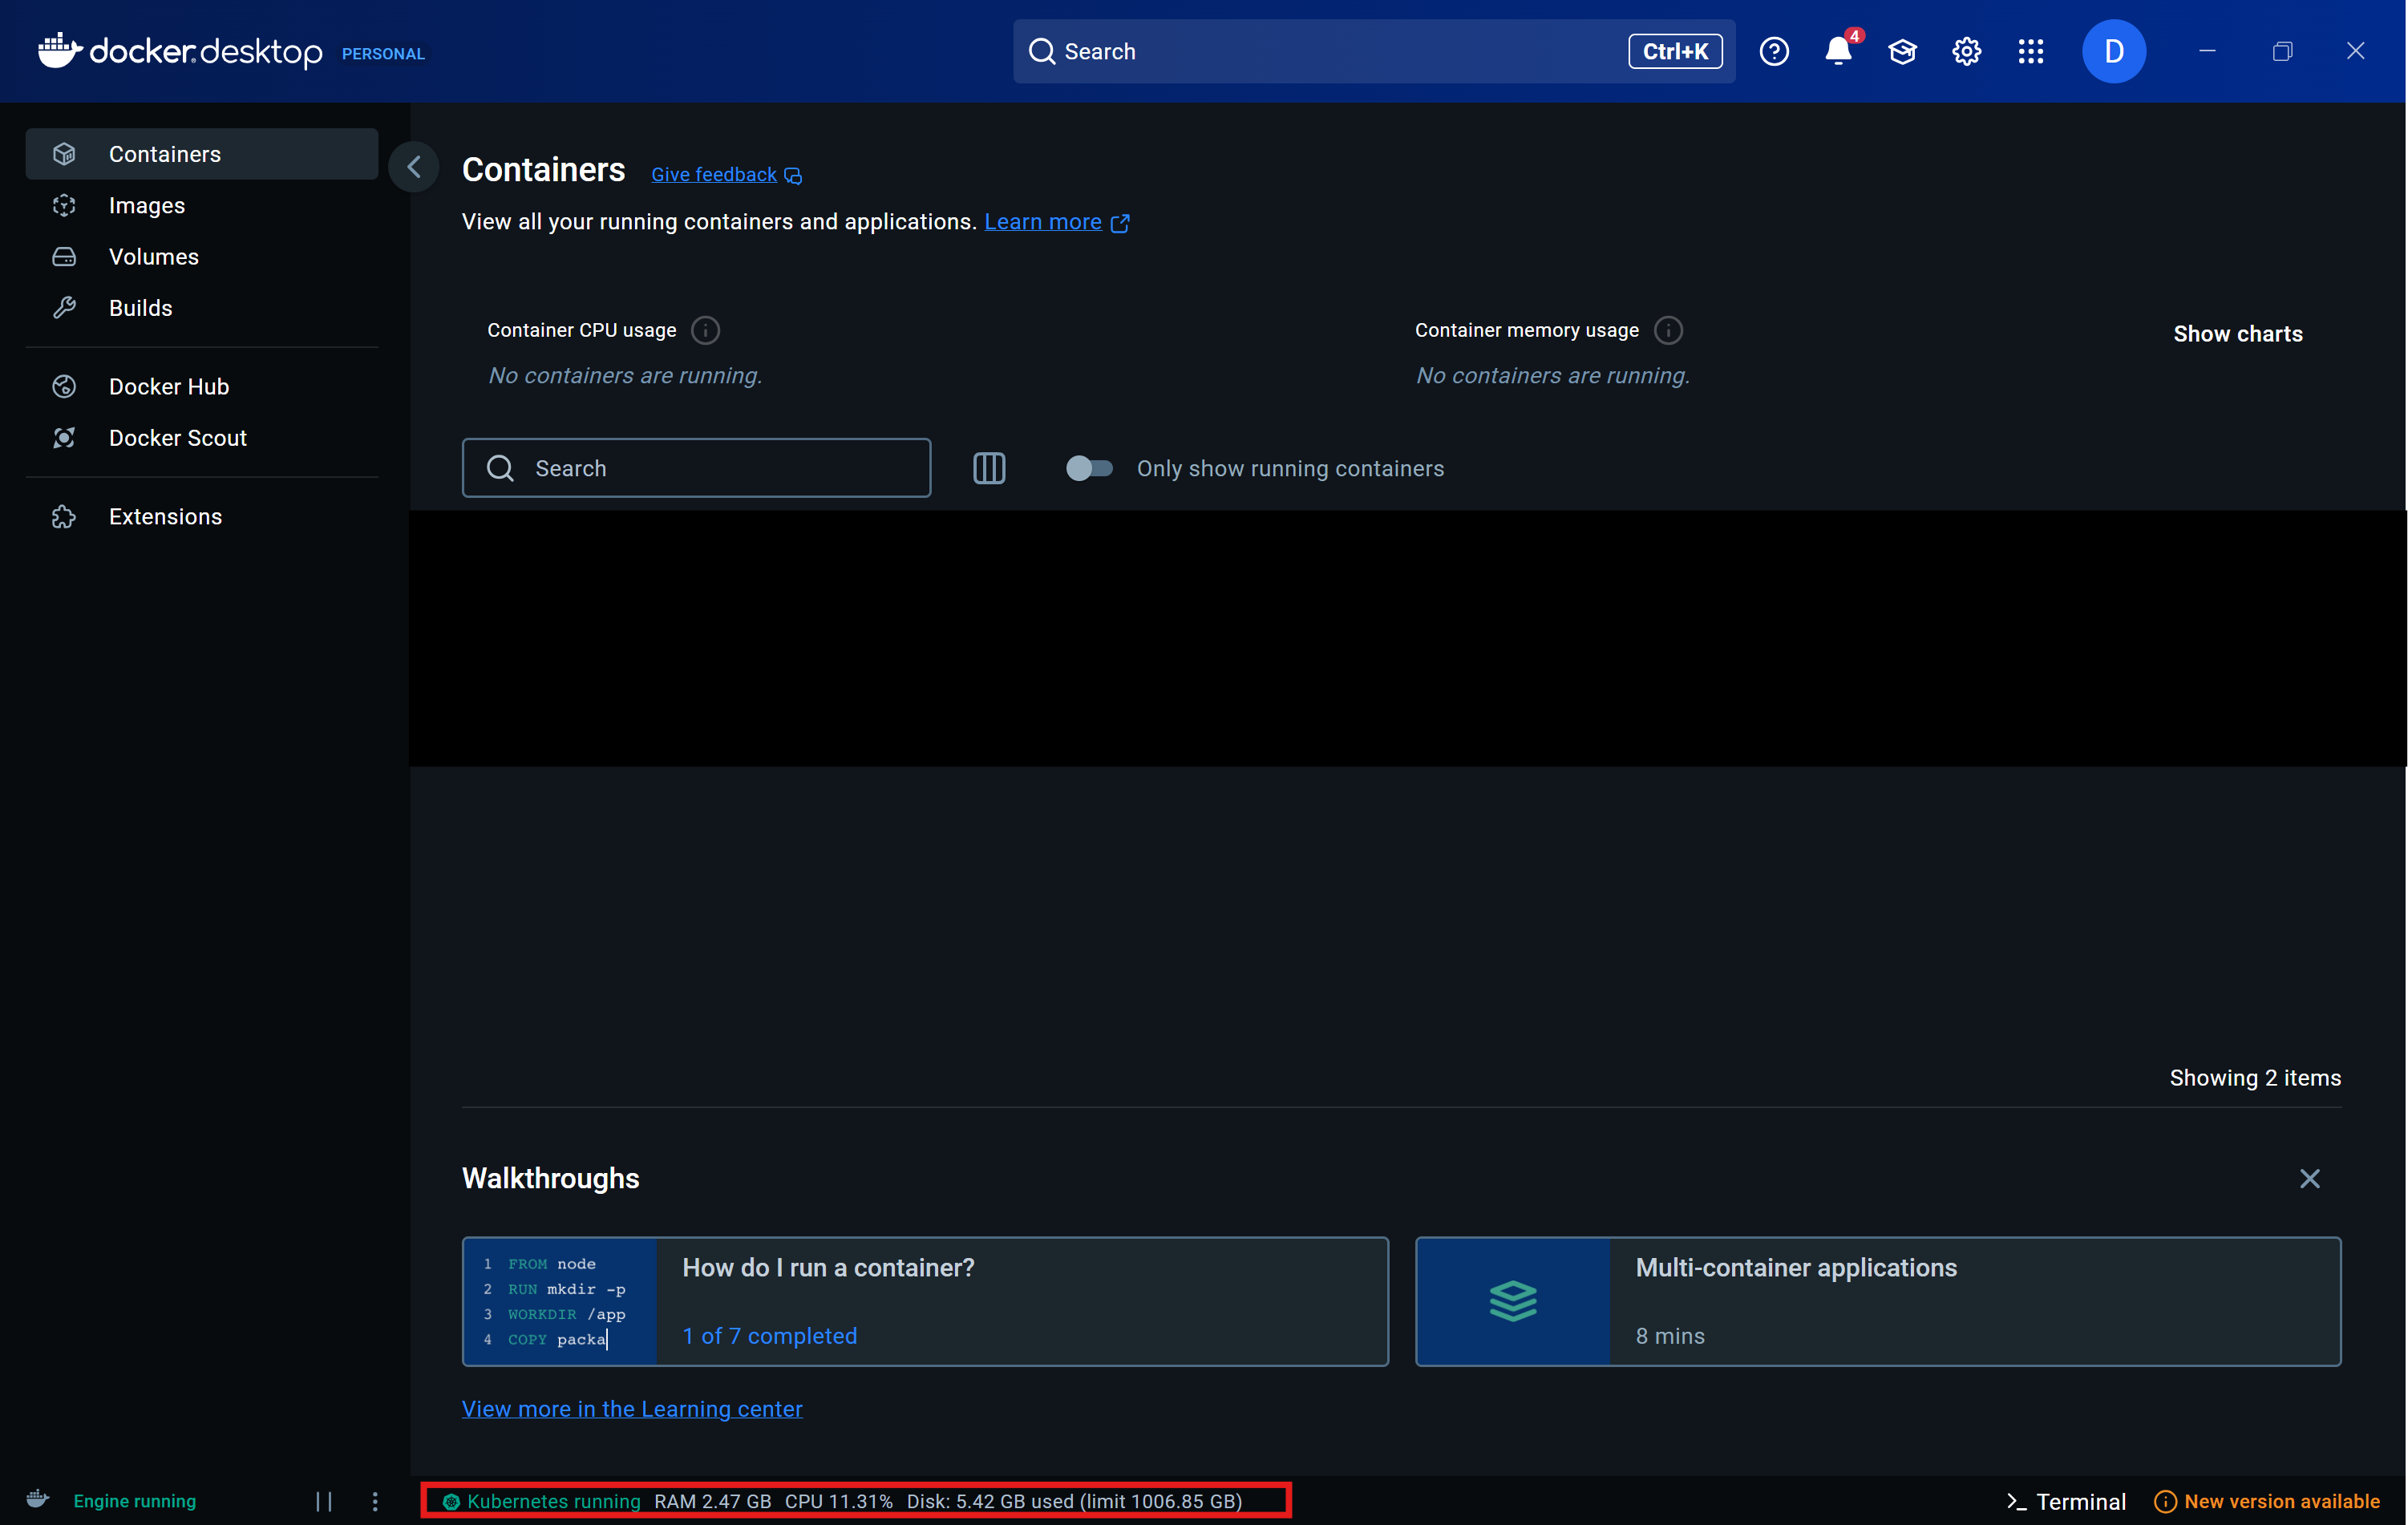Open Settings gear icon in header

tap(1966, 51)
